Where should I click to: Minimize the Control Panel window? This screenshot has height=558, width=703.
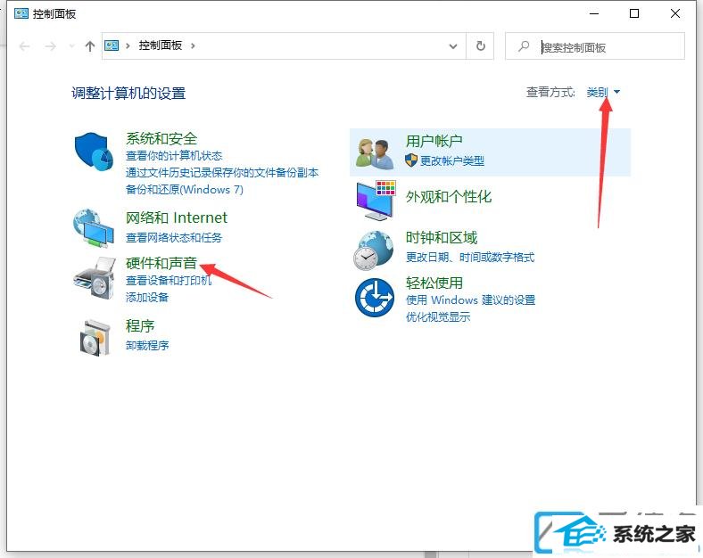(x=594, y=13)
